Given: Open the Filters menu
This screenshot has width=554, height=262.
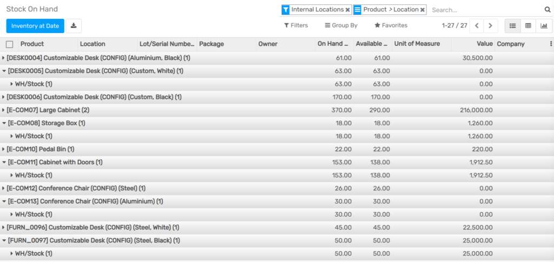Looking at the screenshot, I should tap(296, 25).
